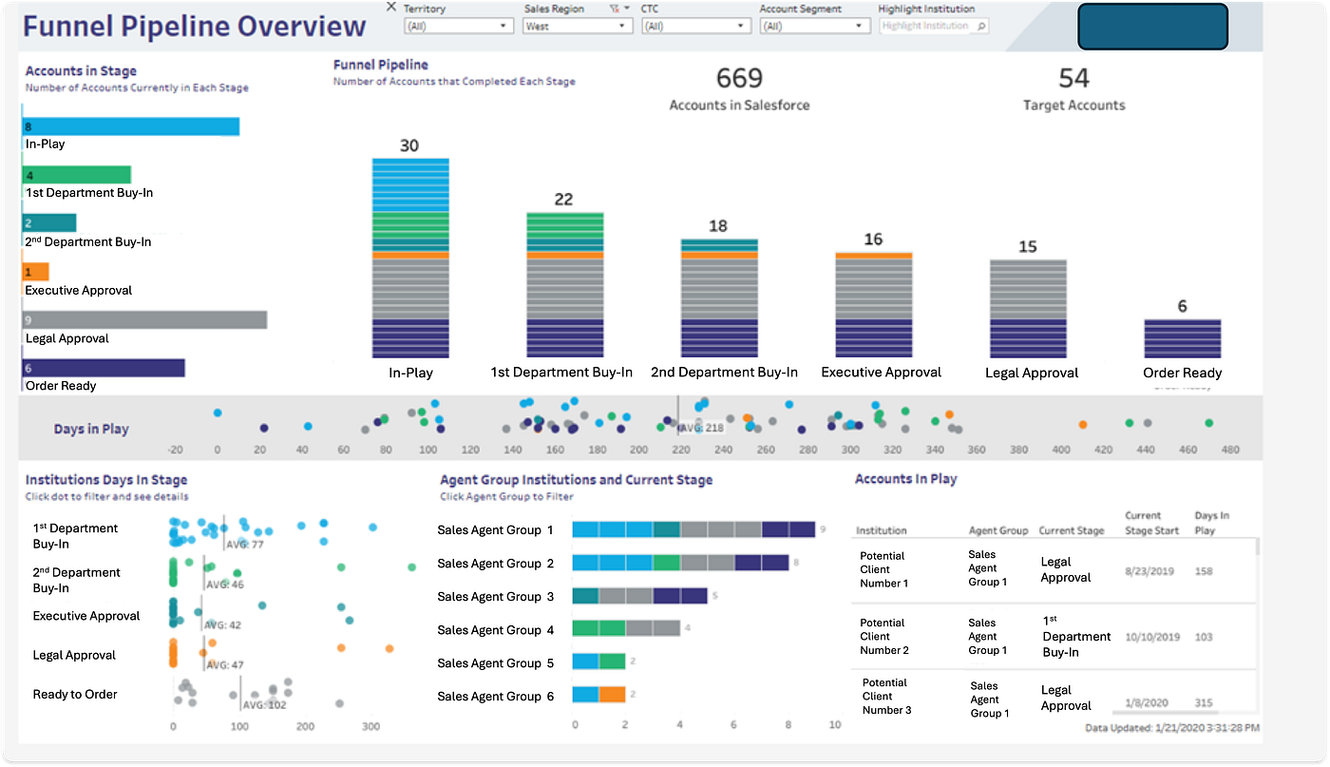
Task: Click Sales Agent Group 6's orange bar segment
Action: click(615, 696)
